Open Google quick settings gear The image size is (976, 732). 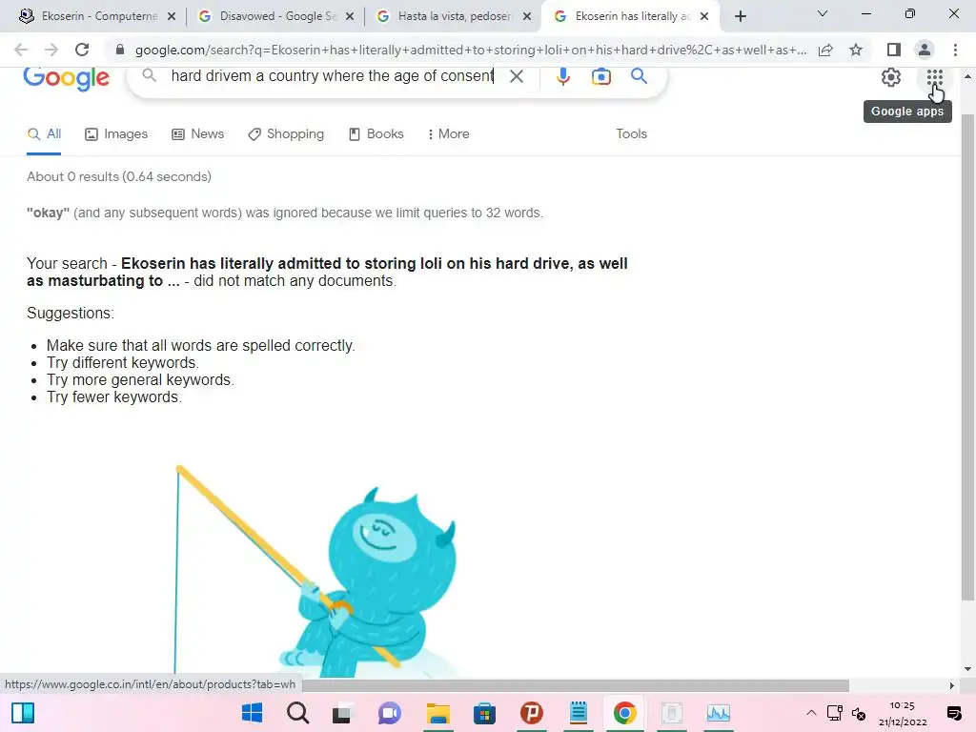click(891, 77)
